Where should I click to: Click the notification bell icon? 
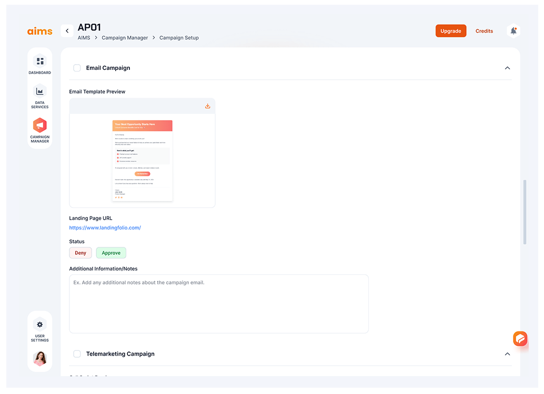(x=513, y=31)
